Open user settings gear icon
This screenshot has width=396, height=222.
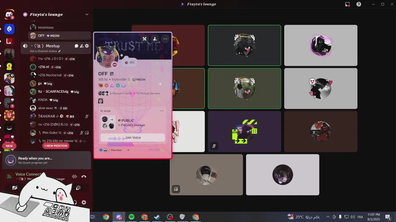[x=84, y=203]
